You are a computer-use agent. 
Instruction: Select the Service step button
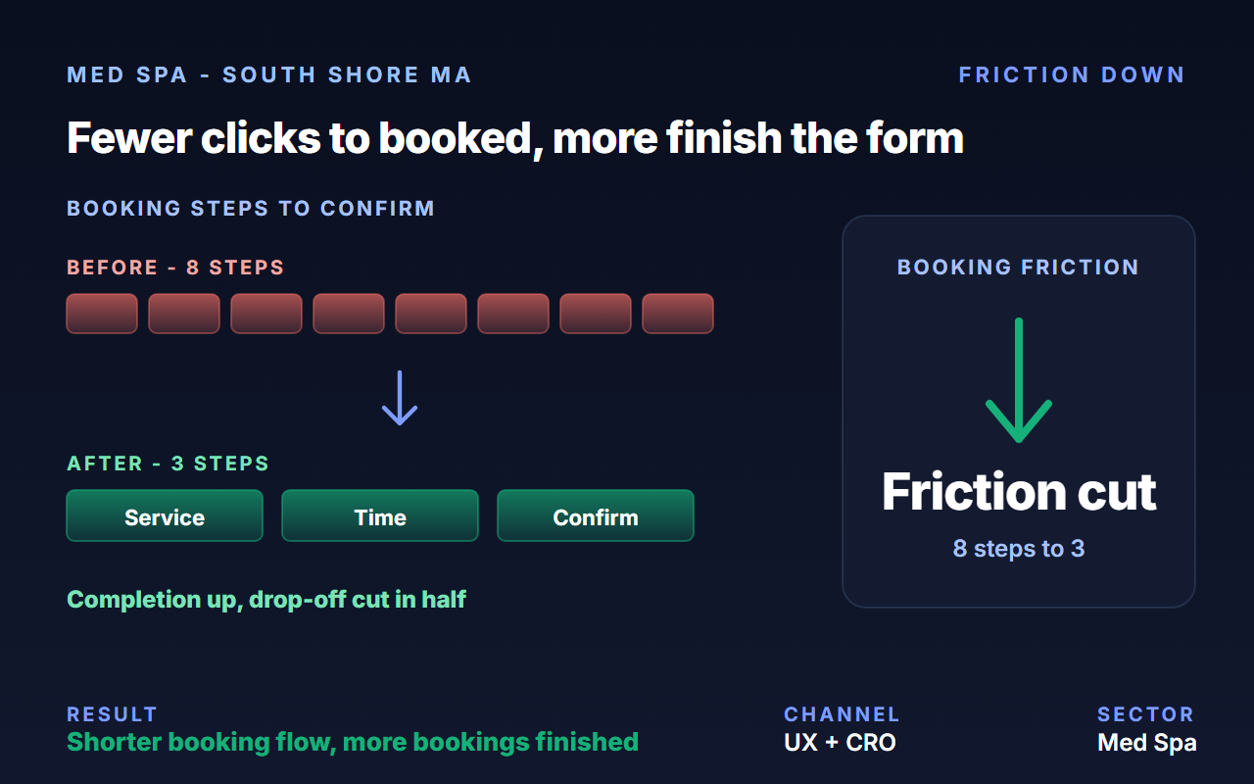165,515
